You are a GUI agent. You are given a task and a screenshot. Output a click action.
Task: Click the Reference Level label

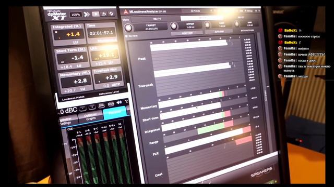pos(109,93)
